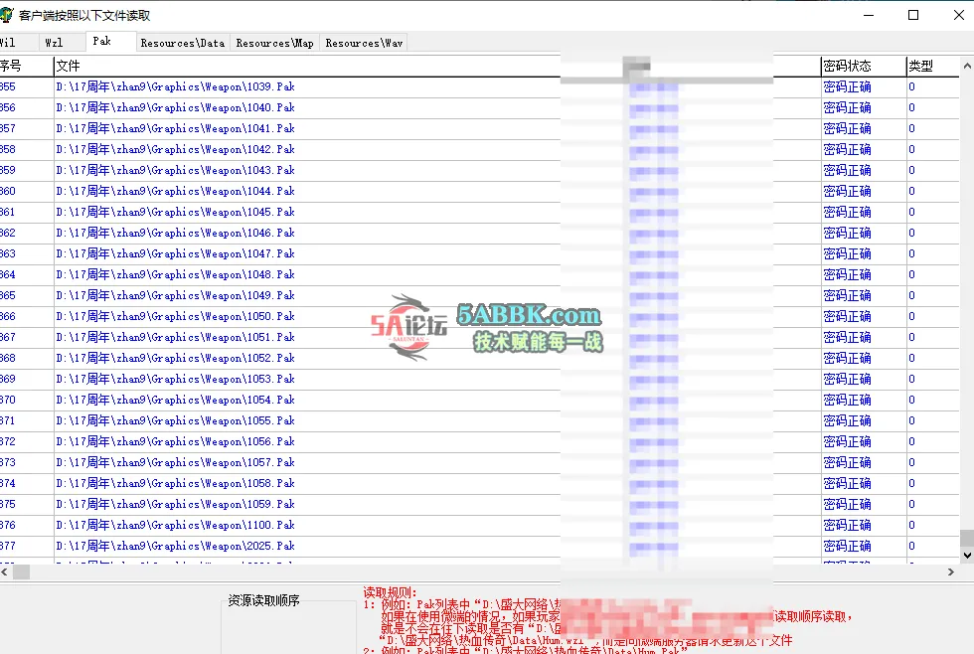The height and width of the screenshot is (654, 974).
Task: Select row with Weapon\1043.Pak
Action: pyautogui.click(x=479, y=170)
